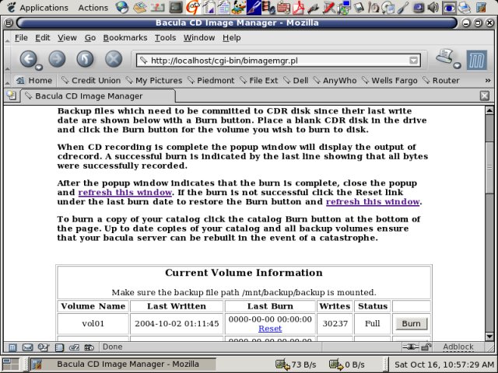Go back with the Back arrow button
The height and width of the screenshot is (373, 498).
(29, 59)
